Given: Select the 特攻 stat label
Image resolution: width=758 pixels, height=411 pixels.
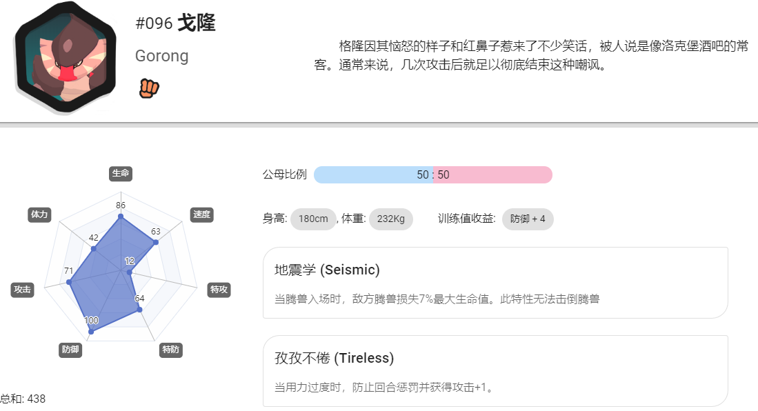Looking at the screenshot, I should 219,289.
